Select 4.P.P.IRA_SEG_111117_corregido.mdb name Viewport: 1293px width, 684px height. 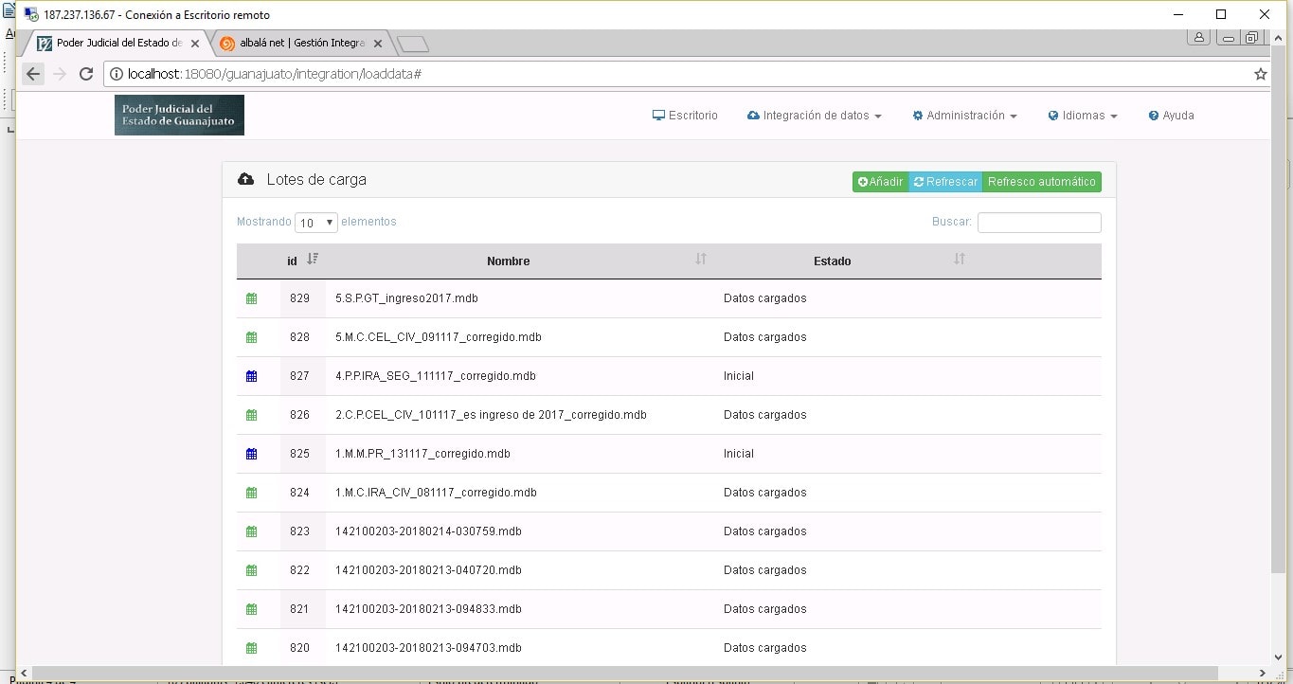point(436,376)
